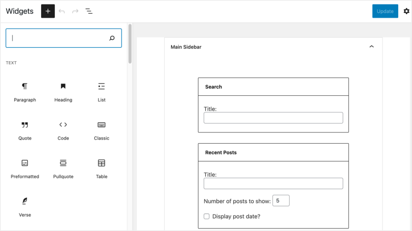Click the undo arrow in toolbar
The image size is (412, 231).
62,11
